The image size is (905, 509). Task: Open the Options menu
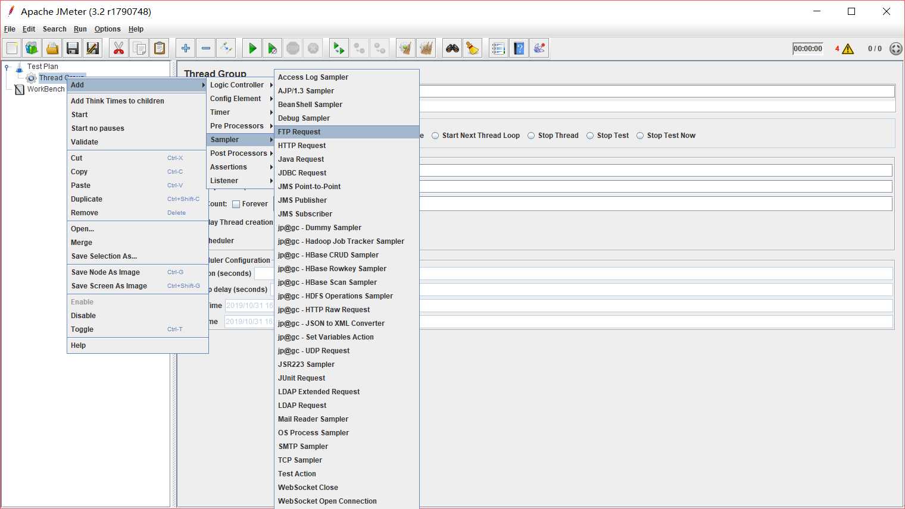107,29
